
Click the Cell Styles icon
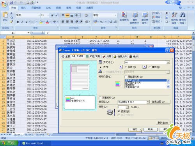click(x=145, y=15)
